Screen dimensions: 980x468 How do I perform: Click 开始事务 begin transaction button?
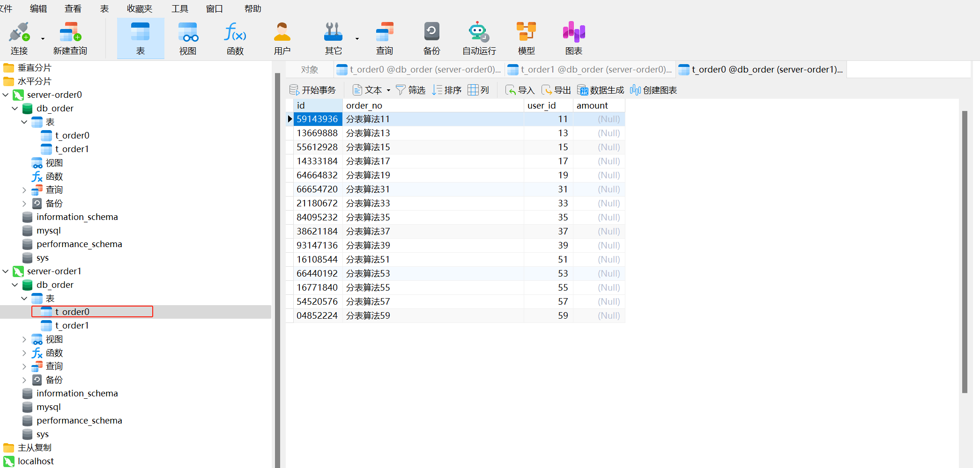pos(313,90)
